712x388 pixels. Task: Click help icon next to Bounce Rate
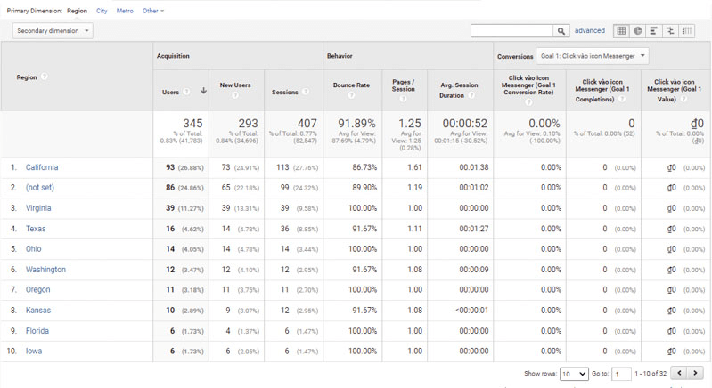tap(350, 95)
